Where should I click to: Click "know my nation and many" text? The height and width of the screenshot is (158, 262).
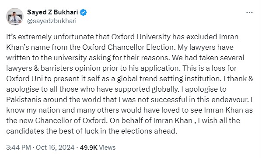(x=51, y=110)
